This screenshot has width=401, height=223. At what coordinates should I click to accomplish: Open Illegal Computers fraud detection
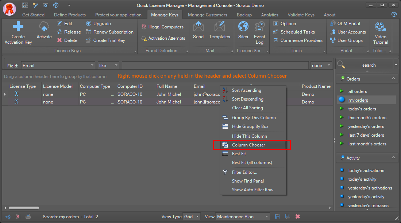[x=162, y=27]
